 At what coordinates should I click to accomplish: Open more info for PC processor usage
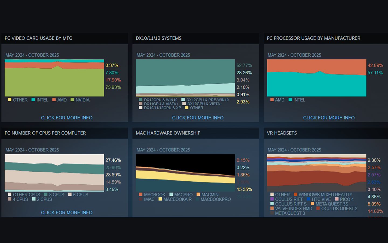(329, 118)
